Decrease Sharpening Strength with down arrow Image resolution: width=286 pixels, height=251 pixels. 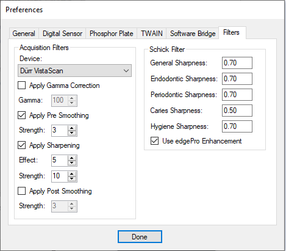click(72, 179)
